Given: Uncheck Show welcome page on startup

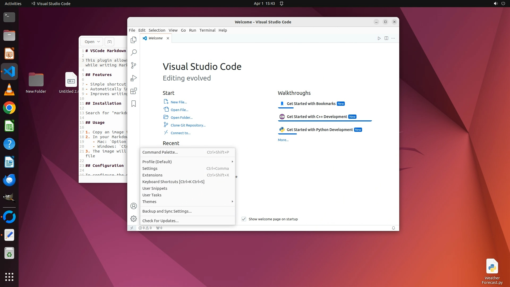Looking at the screenshot, I should pyautogui.click(x=244, y=219).
